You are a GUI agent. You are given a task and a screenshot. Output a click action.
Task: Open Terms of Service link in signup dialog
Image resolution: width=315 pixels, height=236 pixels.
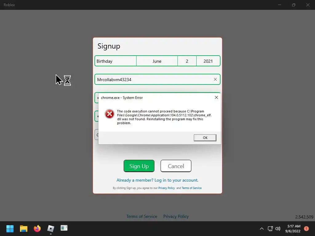pos(192,188)
